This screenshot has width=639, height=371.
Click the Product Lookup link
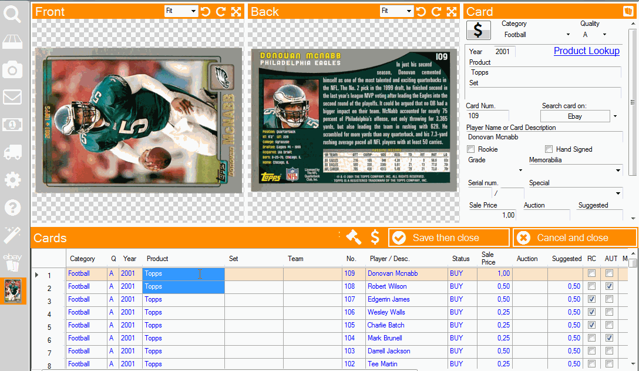[586, 51]
